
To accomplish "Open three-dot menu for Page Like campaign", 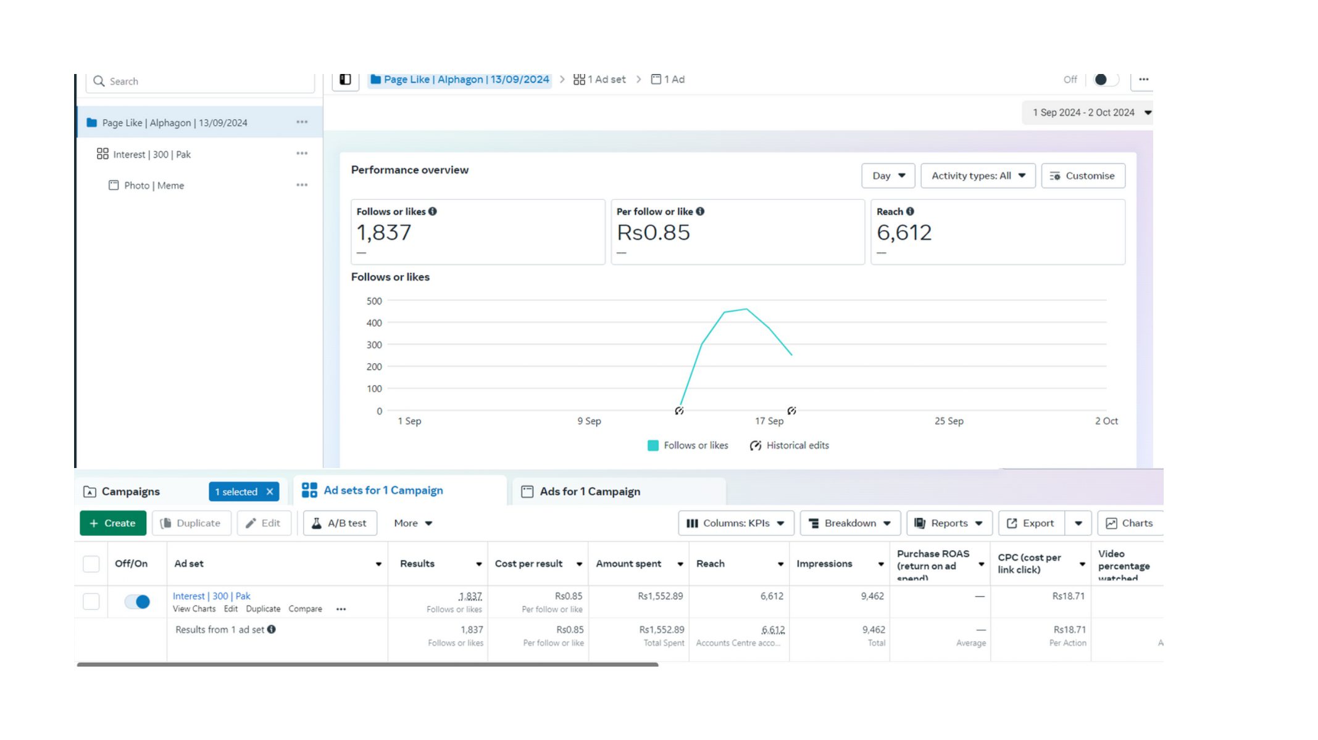I will (301, 122).
